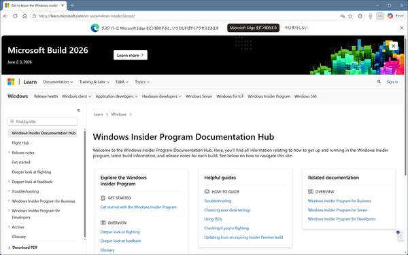Close the Microsoft Build 2026 banner

pos(393,46)
